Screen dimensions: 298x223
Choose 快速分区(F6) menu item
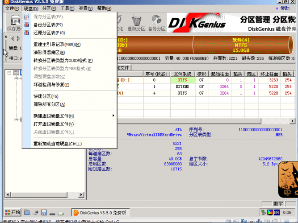click(x=70, y=96)
